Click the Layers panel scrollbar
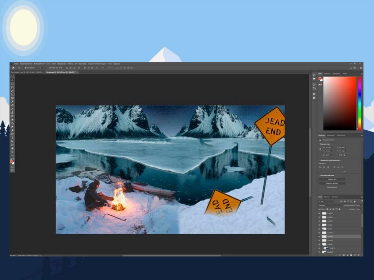The image size is (374, 280). (362, 220)
